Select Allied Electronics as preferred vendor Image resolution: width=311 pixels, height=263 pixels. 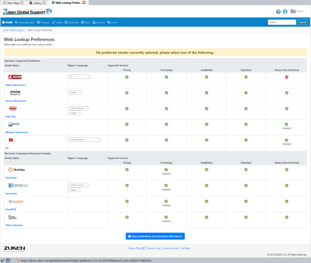(6, 77)
